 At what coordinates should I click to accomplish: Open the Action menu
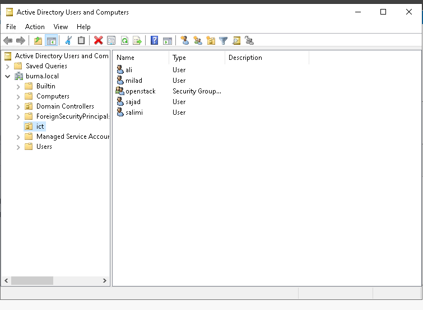[x=35, y=27]
